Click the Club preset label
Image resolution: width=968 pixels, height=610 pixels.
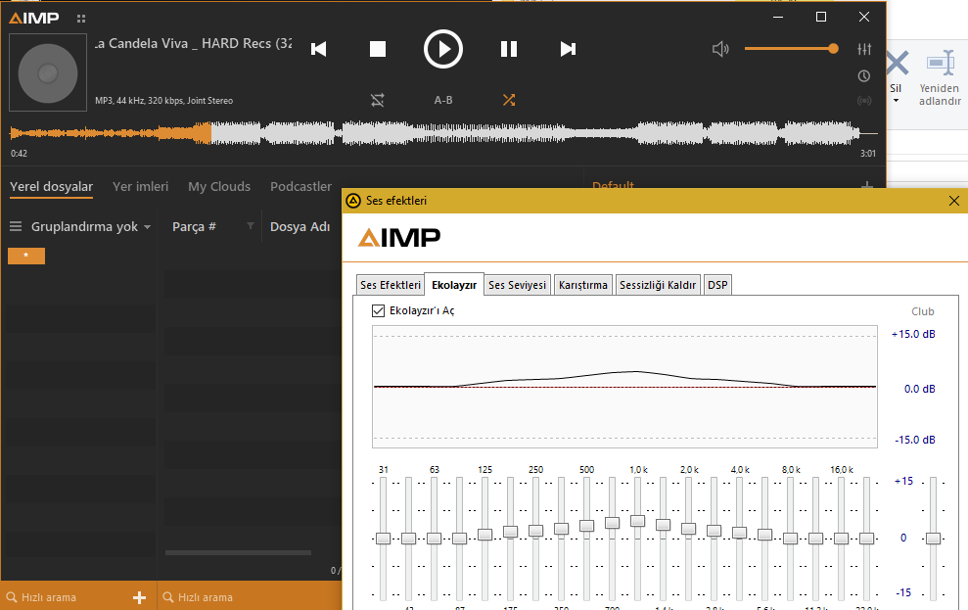coord(923,311)
